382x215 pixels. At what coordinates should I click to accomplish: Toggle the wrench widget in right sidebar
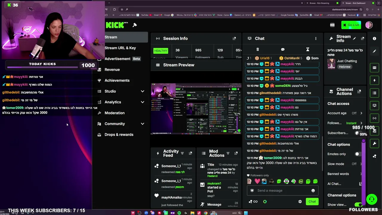(375, 144)
